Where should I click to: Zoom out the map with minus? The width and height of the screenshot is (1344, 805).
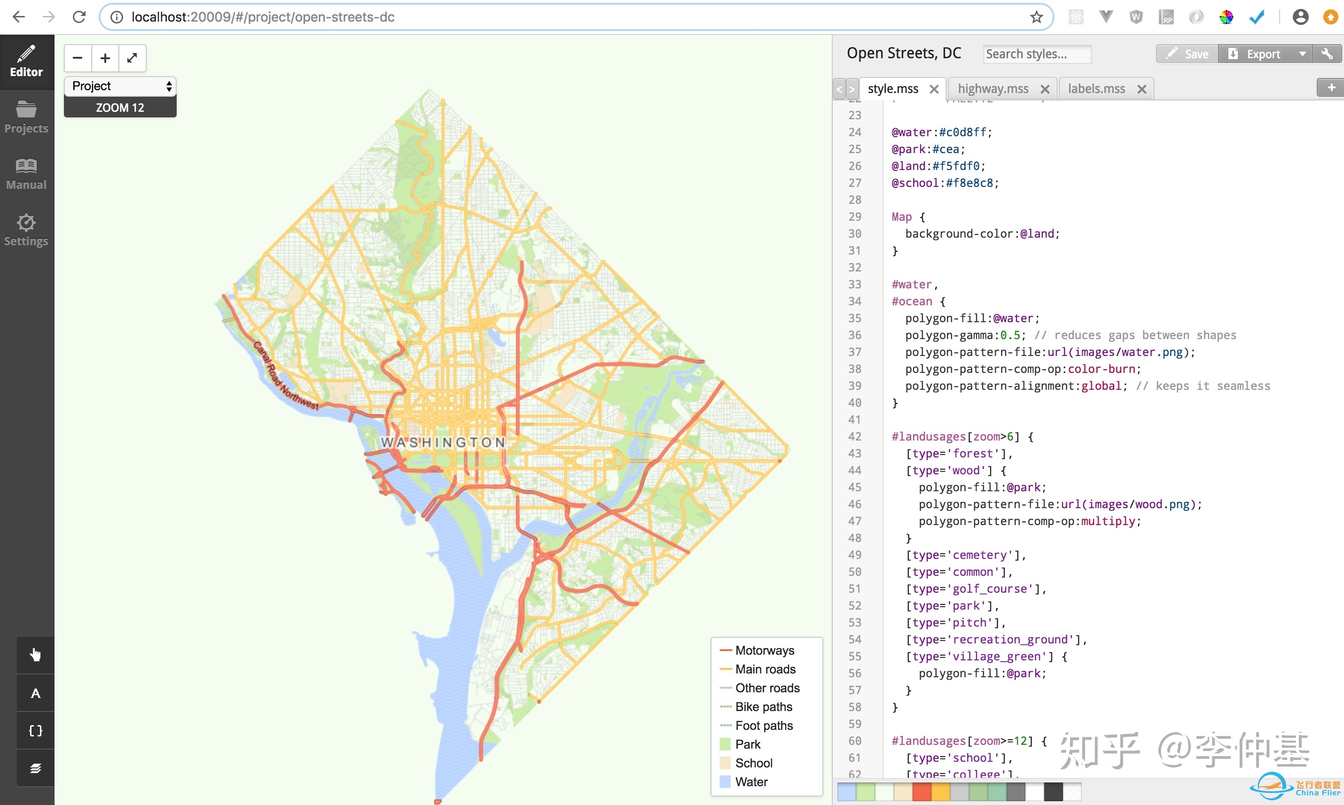pos(78,58)
